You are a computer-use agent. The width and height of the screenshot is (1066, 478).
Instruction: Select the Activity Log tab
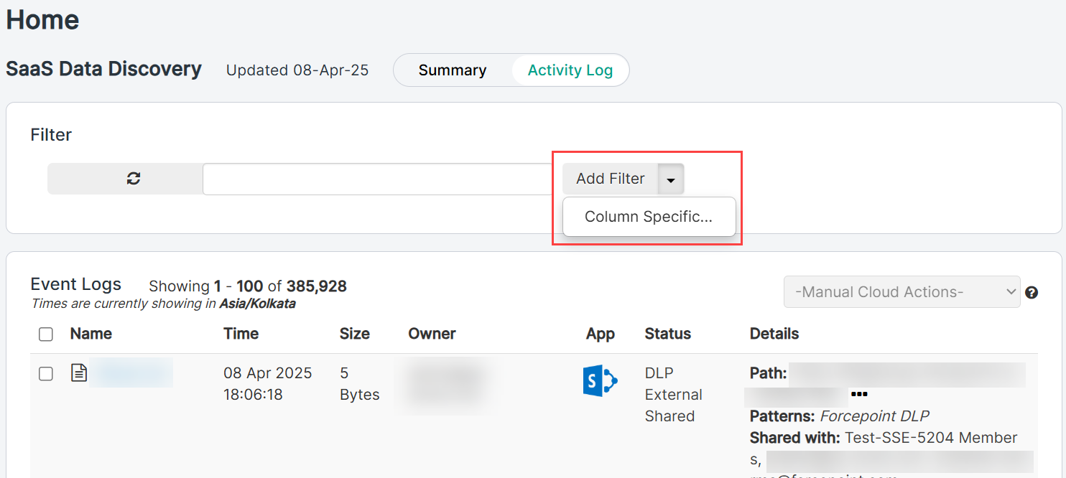click(570, 70)
